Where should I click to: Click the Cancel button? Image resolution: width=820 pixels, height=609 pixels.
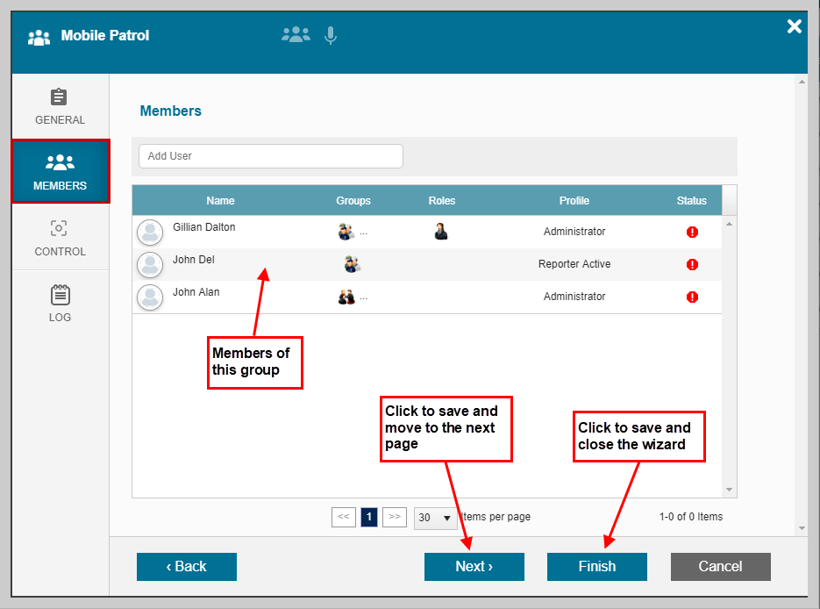coord(721,567)
